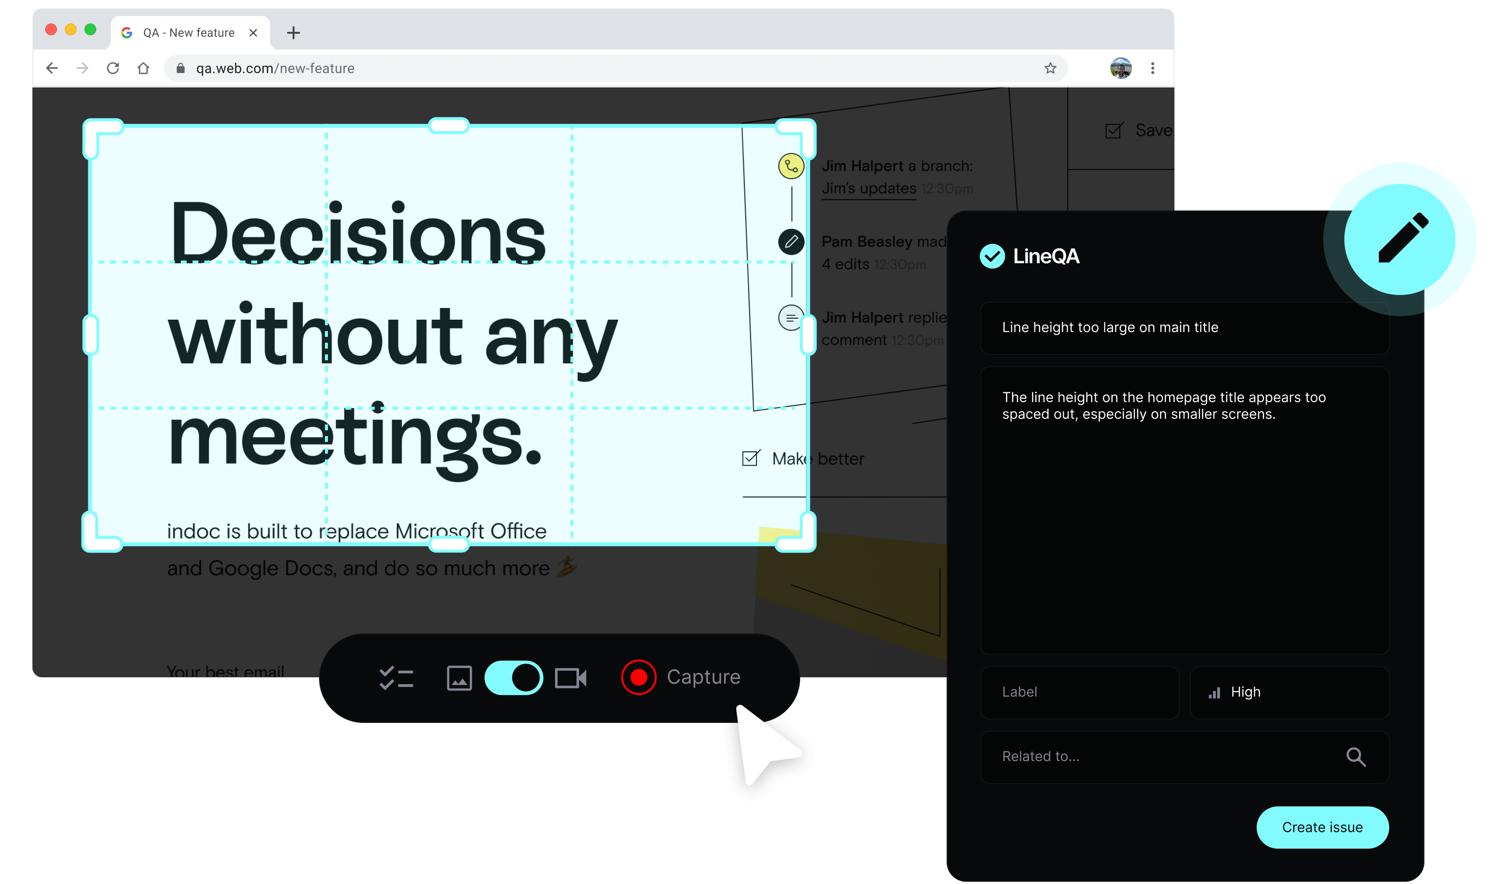Grab the bottom-left selection corner handle
Screen dimensions: 1508x884
(102, 532)
